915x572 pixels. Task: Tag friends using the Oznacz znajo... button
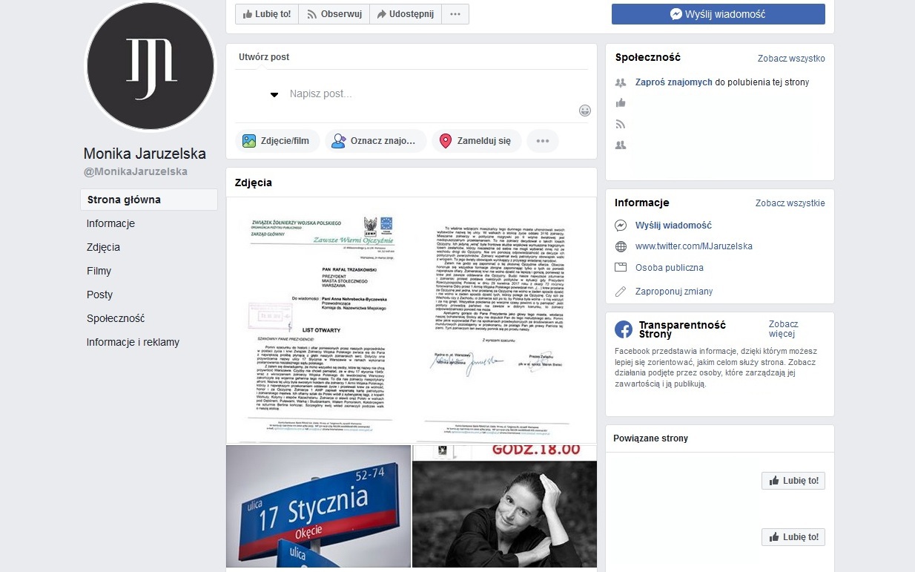pos(376,141)
